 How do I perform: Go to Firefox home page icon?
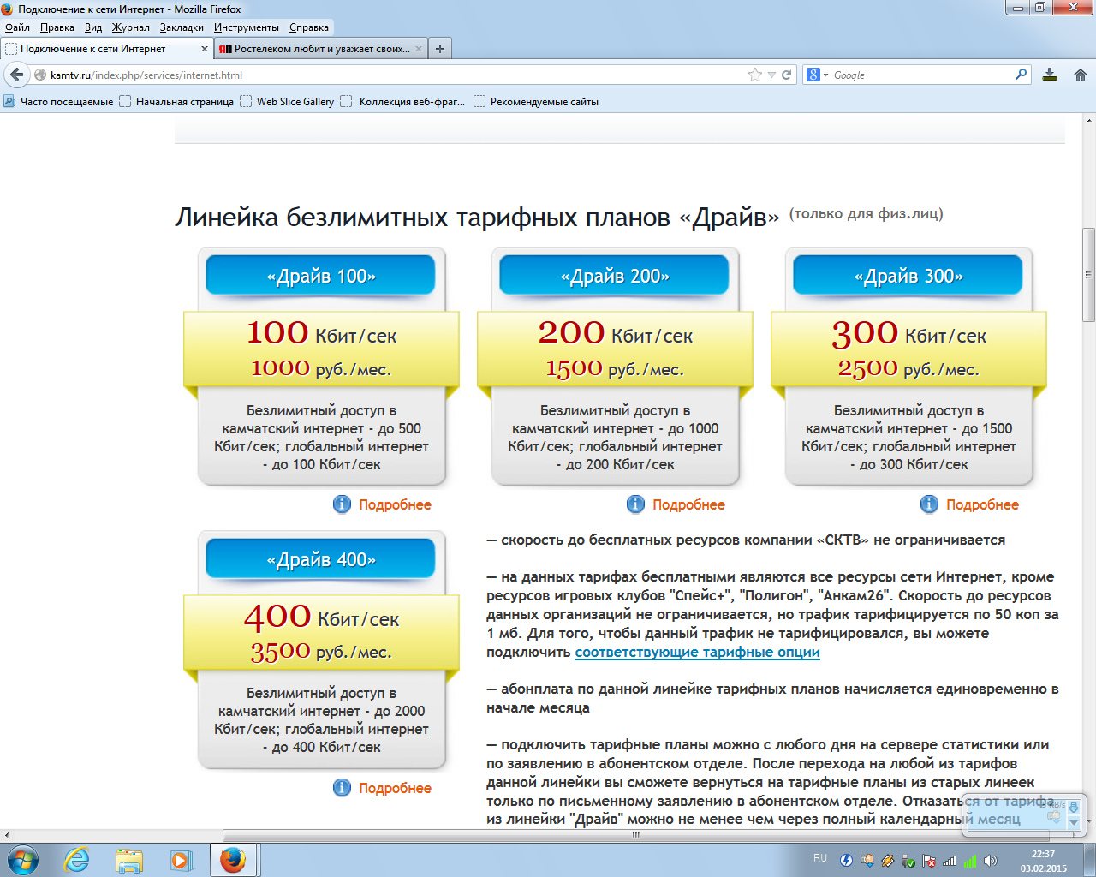(x=1080, y=75)
